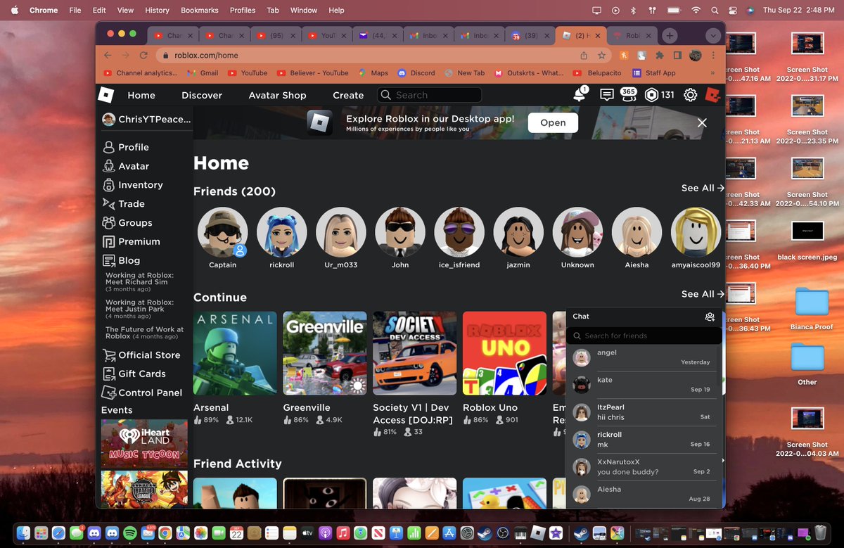Open Arsenal game thumbnail
Screen dimensions: 844x548
coord(235,353)
